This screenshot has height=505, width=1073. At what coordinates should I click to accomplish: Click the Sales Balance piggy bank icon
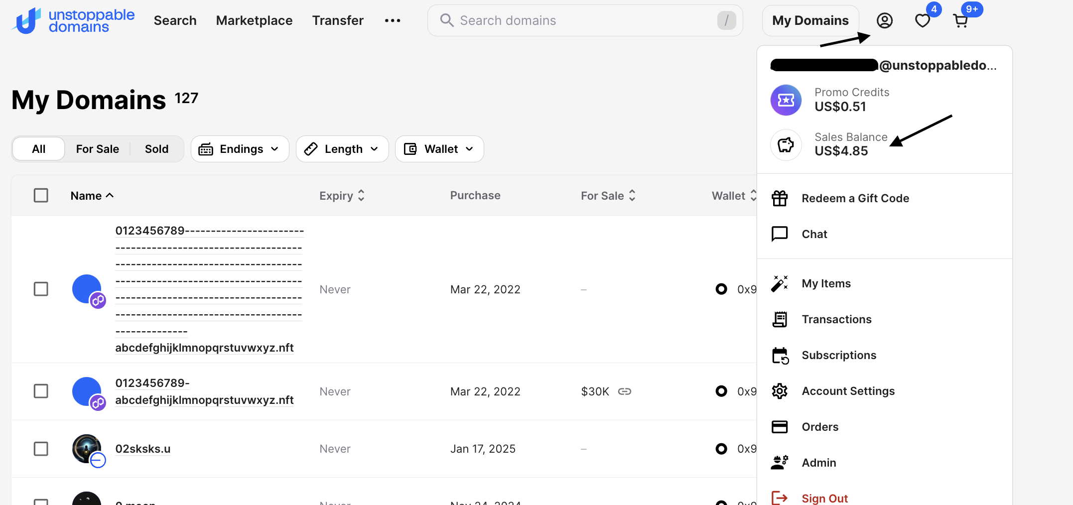coord(786,144)
